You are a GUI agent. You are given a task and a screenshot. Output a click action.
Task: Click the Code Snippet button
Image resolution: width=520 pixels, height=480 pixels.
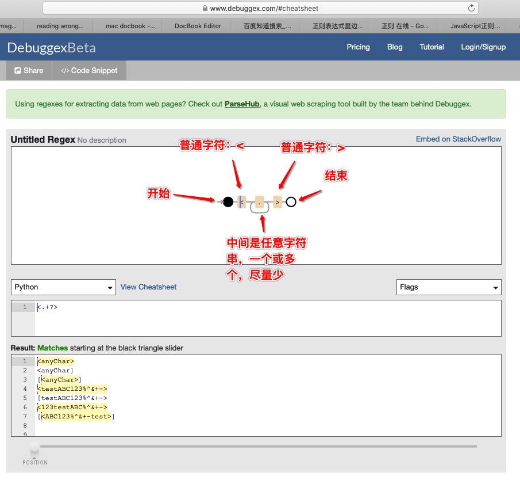pos(89,70)
